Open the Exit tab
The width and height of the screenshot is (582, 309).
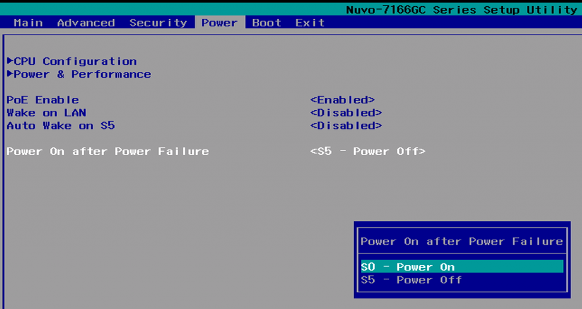[310, 23]
